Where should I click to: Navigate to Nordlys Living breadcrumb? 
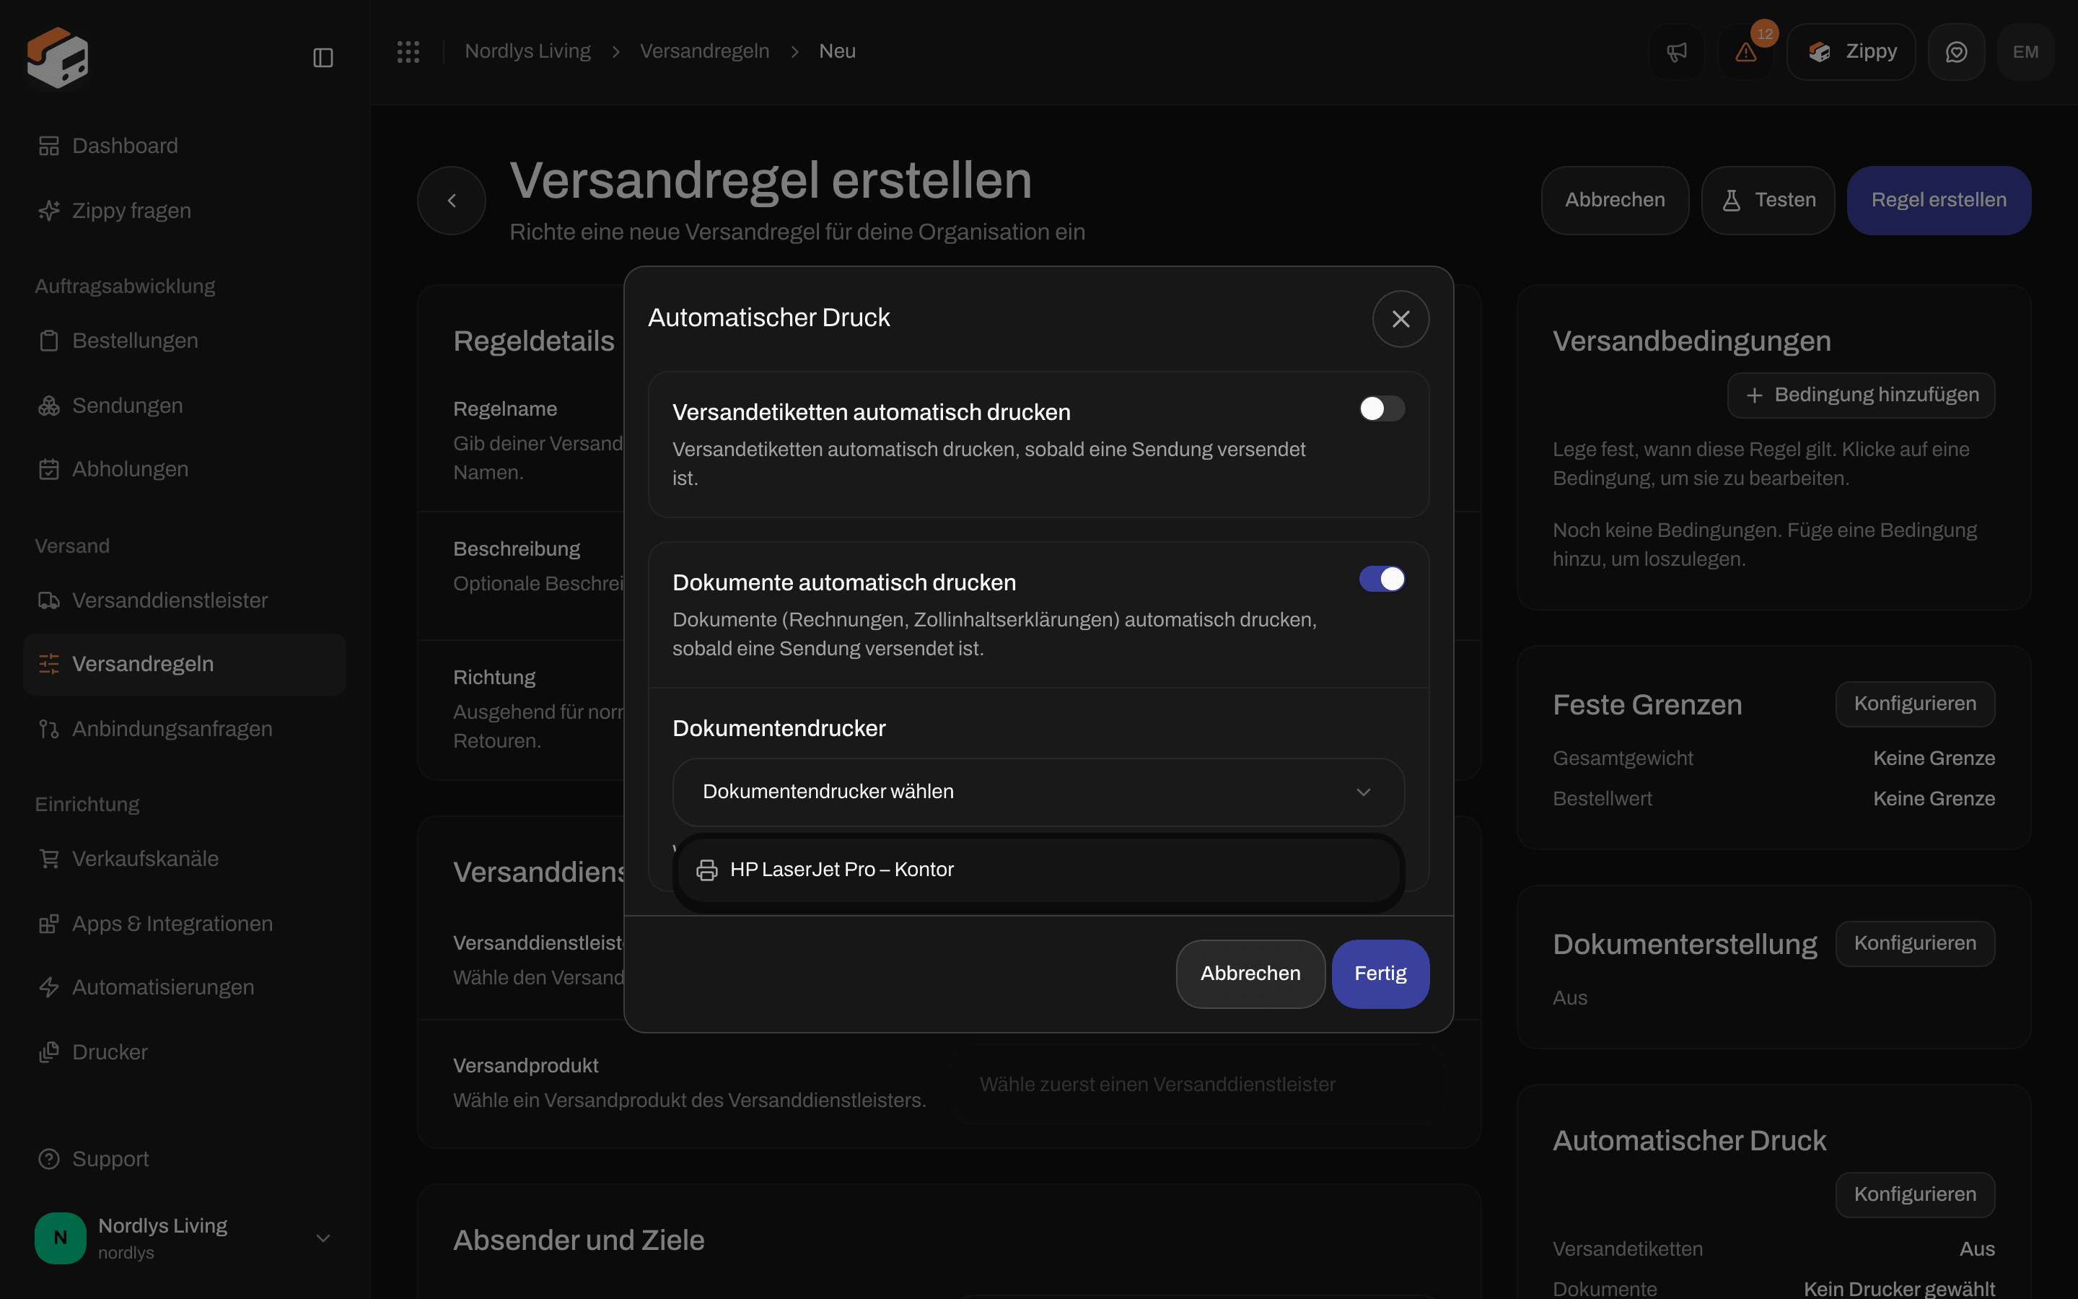coord(527,51)
